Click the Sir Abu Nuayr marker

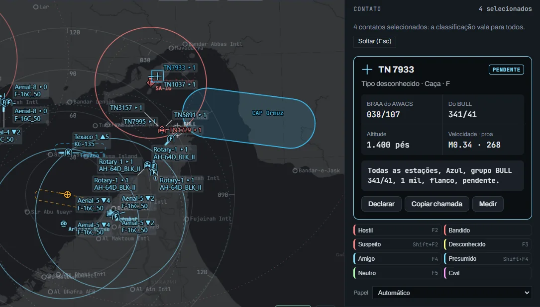tap(27, 212)
